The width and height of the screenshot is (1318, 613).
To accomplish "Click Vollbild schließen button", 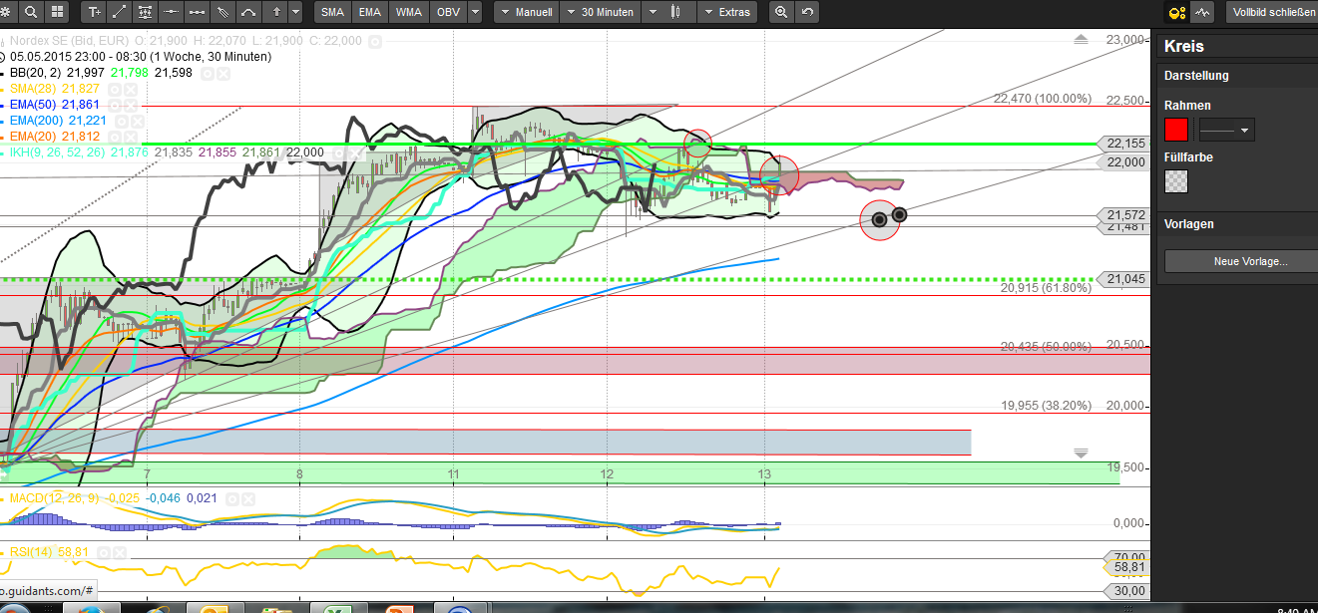I will (x=1270, y=12).
